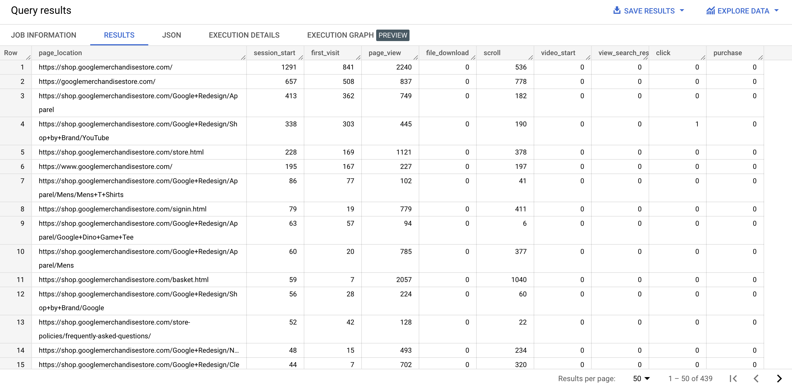Click the scroll column header
Image resolution: width=792 pixels, height=386 pixels.
(492, 53)
